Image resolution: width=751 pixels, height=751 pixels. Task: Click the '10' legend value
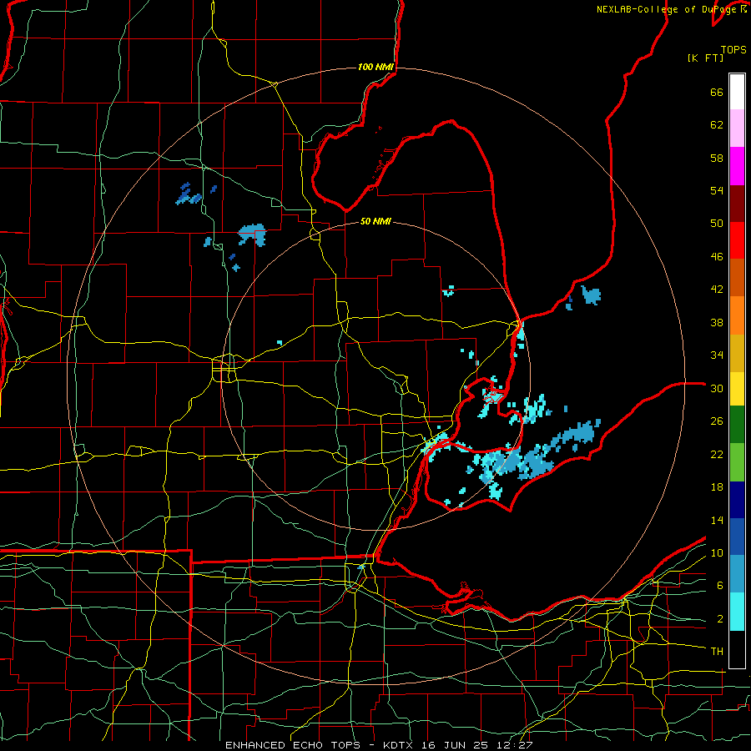(x=717, y=552)
